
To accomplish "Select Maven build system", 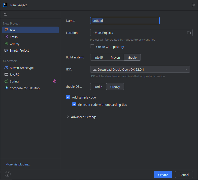I will coord(115,57).
